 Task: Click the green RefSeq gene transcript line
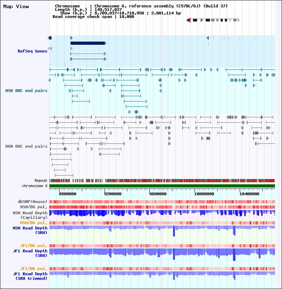point(88,59)
